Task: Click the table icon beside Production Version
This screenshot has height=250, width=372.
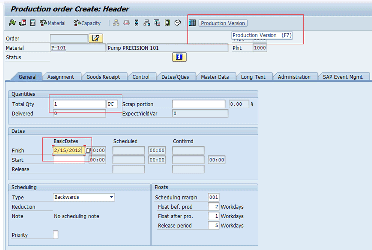Action: (x=192, y=23)
